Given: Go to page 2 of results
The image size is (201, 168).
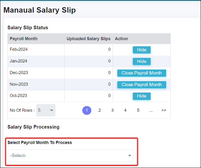Looking at the screenshot, I should point(100,110).
